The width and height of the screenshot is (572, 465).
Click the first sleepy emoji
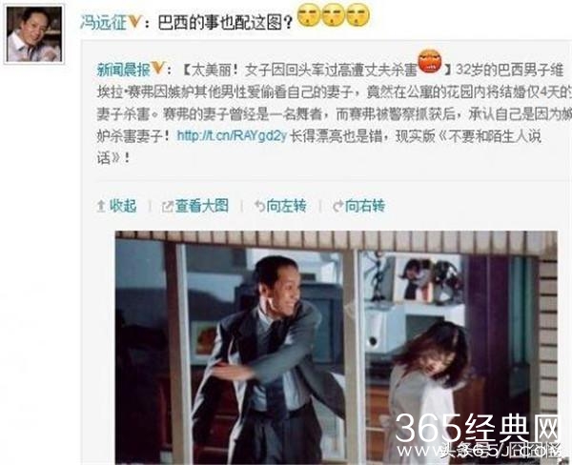coord(309,15)
